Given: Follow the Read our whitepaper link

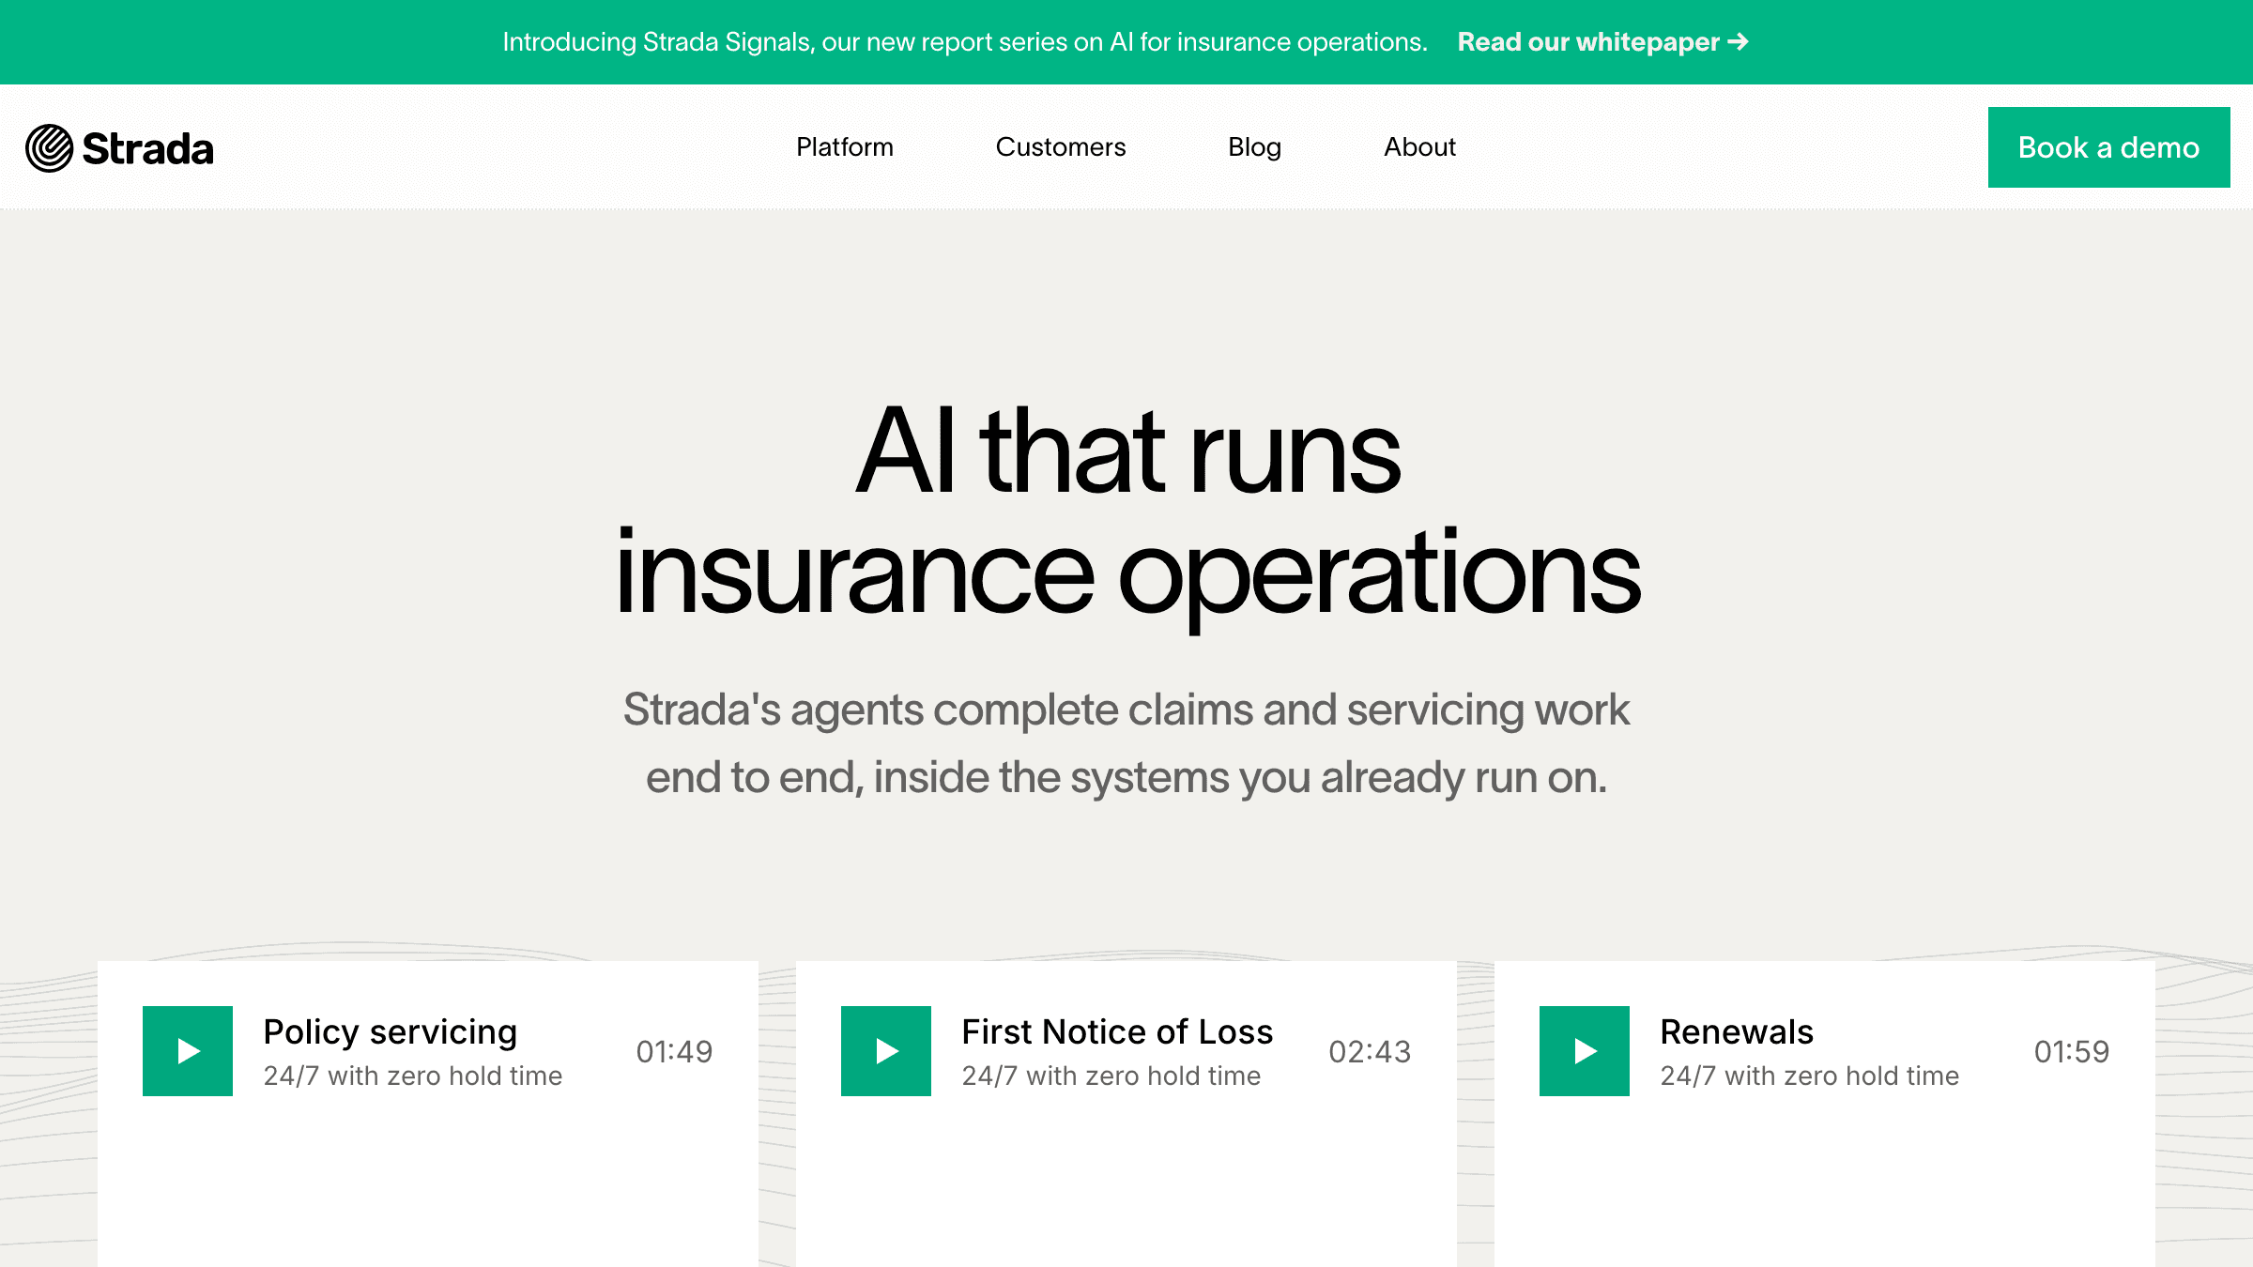Looking at the screenshot, I should click(x=1602, y=42).
